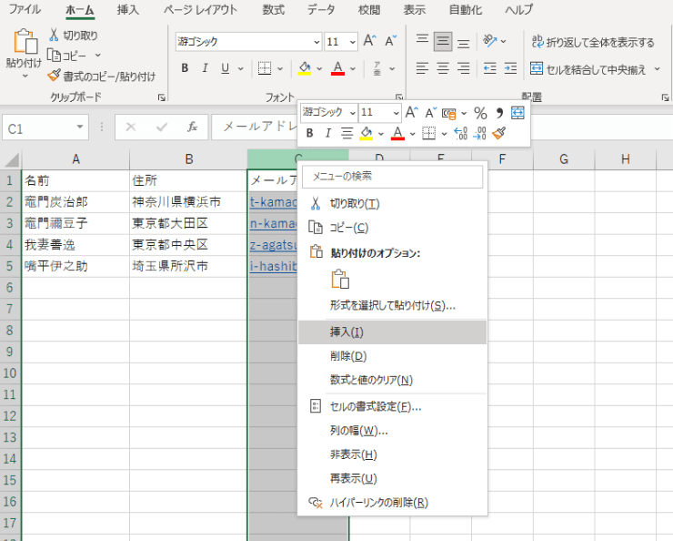
Task: Click the メニューの検索 search field
Action: coord(392,177)
